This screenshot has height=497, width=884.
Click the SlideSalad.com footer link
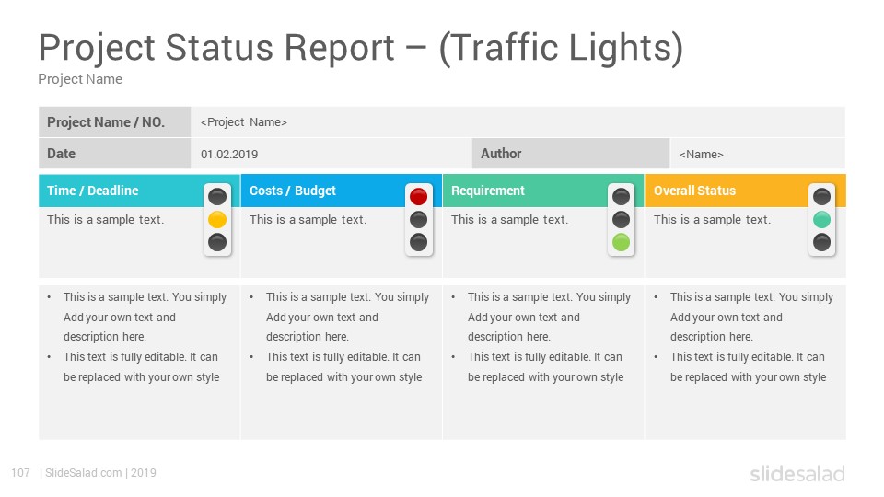[84, 473]
